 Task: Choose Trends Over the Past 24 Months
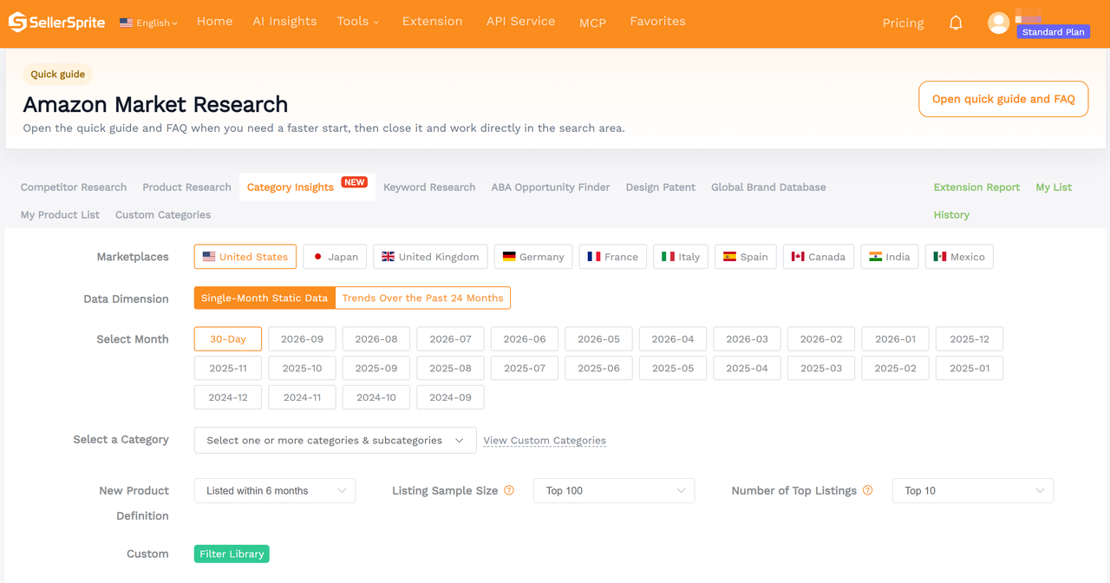423,298
